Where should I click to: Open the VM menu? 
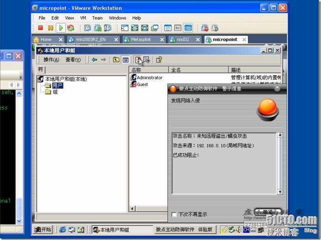pos(83,18)
